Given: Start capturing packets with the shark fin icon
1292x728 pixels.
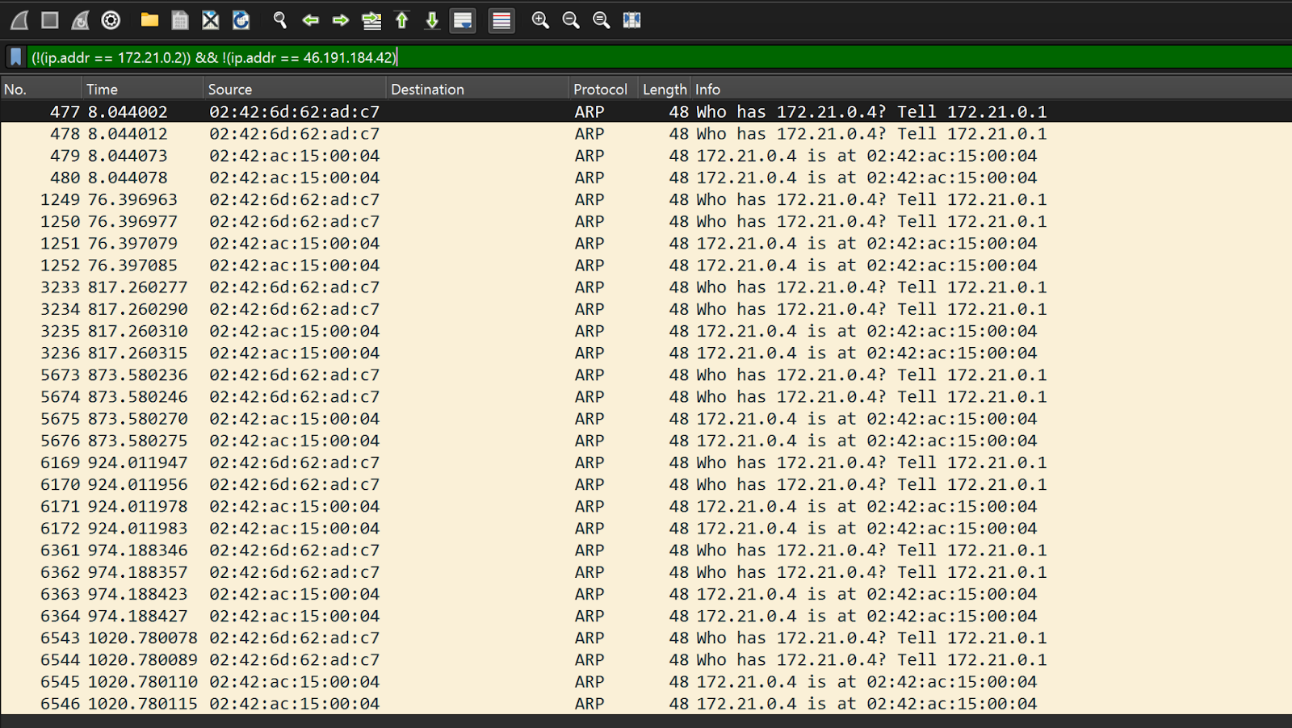Looking at the screenshot, I should pos(19,20).
